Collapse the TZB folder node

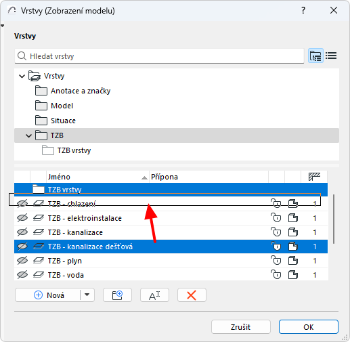[x=28, y=135]
